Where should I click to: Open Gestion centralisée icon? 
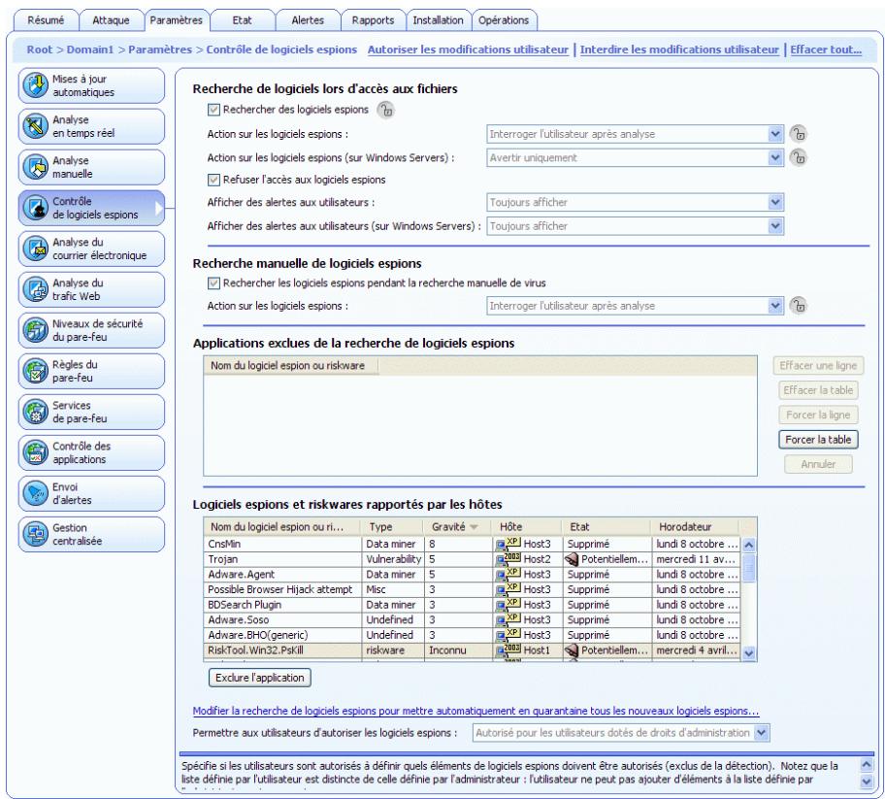(x=35, y=534)
